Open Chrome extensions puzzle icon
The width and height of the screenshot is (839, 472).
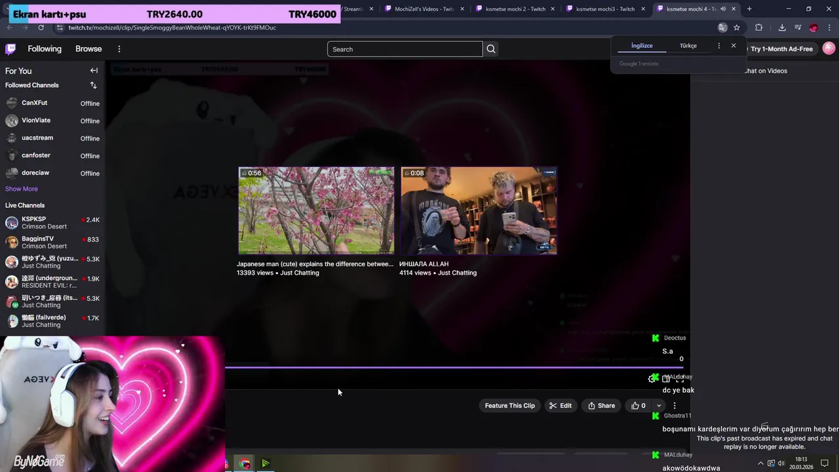759,28
